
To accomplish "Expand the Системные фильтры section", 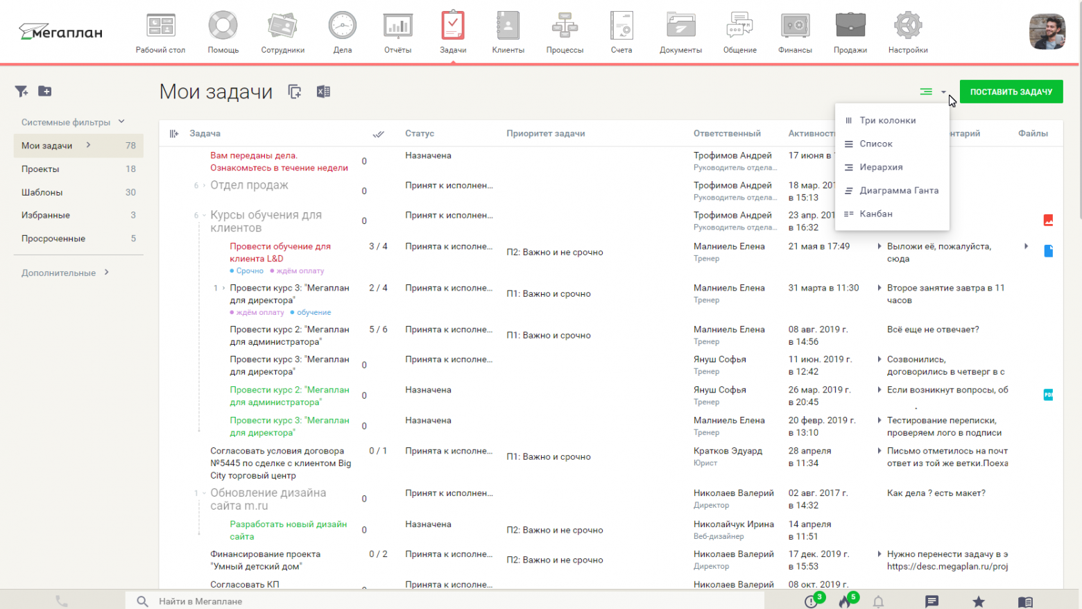I will coord(72,122).
